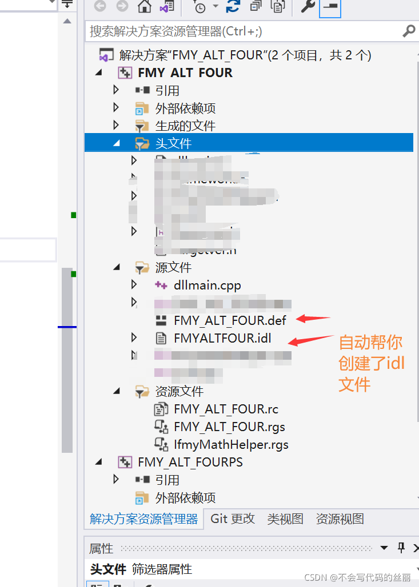Image resolution: width=419 pixels, height=587 pixels.
Task: Open the dropdown arrow beside the clock filter
Action: click(216, 6)
